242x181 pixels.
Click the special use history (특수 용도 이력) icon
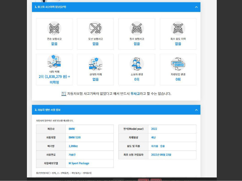[178, 28]
